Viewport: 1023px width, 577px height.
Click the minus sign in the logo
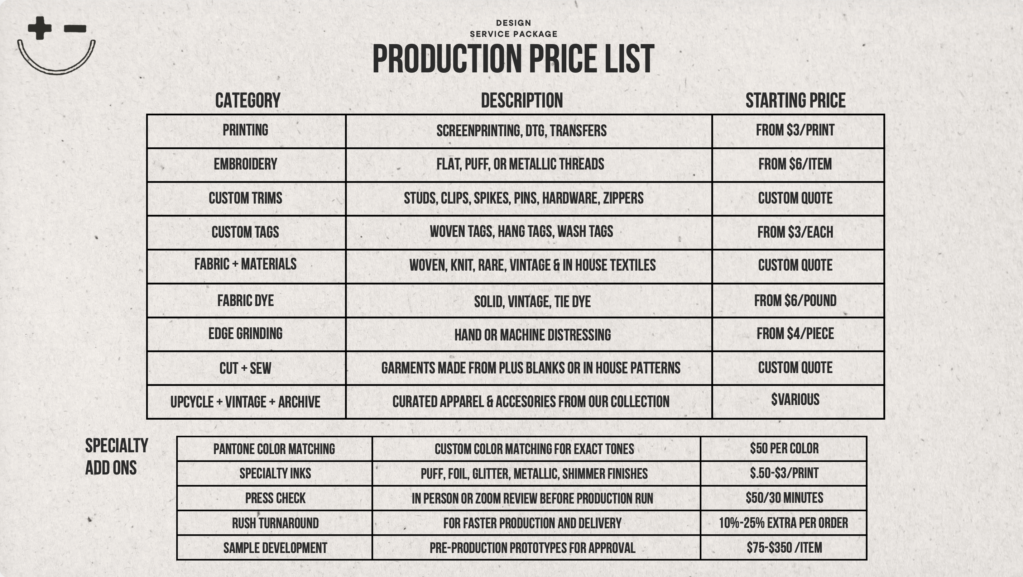(75, 28)
